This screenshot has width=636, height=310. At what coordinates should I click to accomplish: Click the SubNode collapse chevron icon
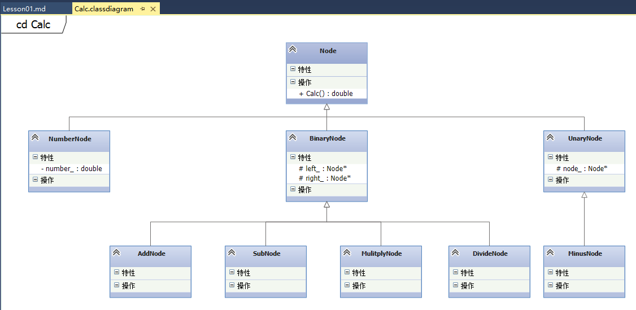tap(232, 252)
